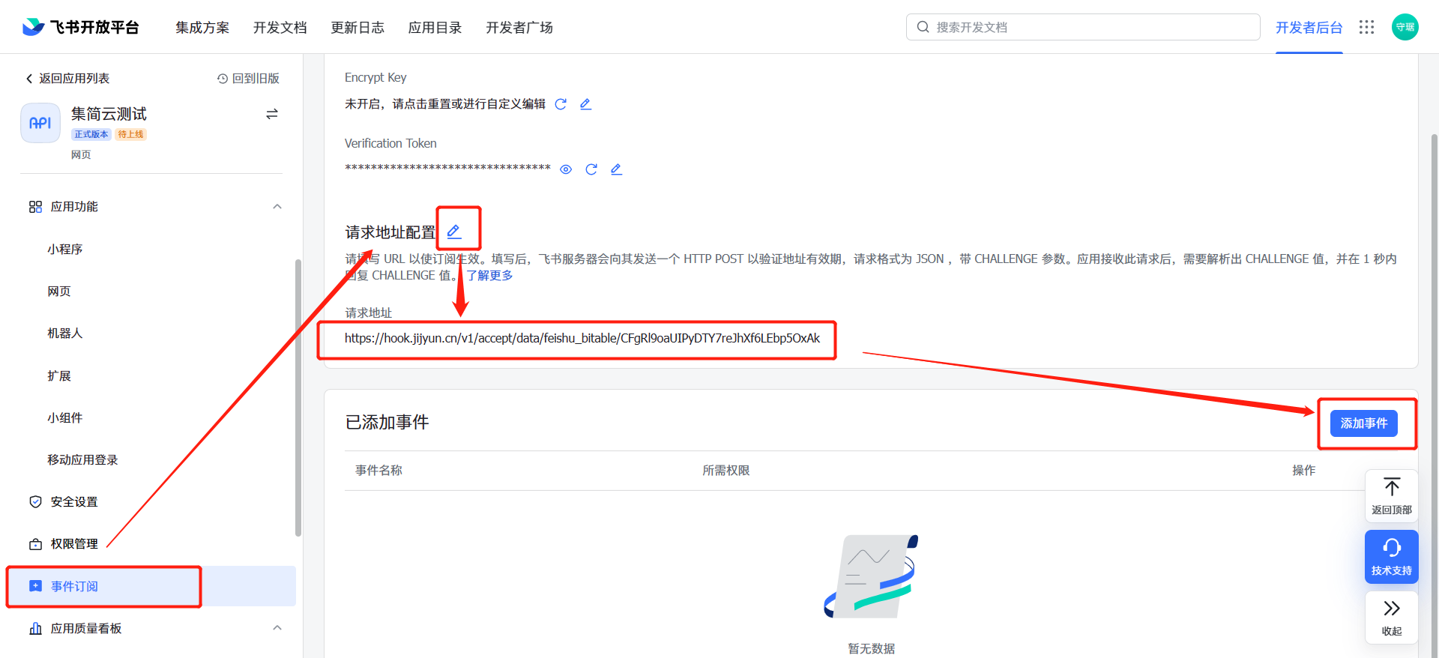Select the 开发者后台 tab
1439x658 pixels.
tap(1309, 28)
